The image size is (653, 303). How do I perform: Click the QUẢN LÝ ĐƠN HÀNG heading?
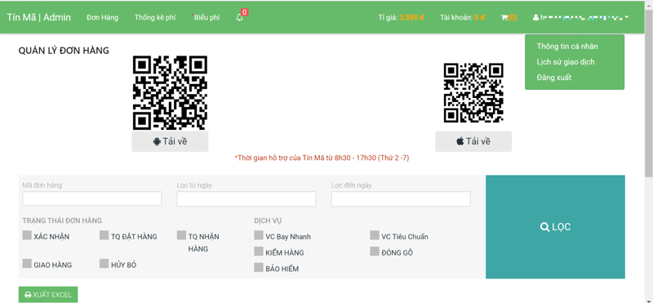(x=64, y=51)
